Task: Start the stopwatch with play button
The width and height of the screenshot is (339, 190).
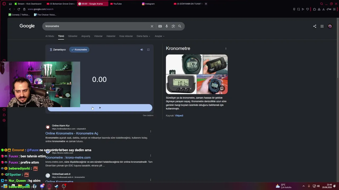Action: [100, 108]
